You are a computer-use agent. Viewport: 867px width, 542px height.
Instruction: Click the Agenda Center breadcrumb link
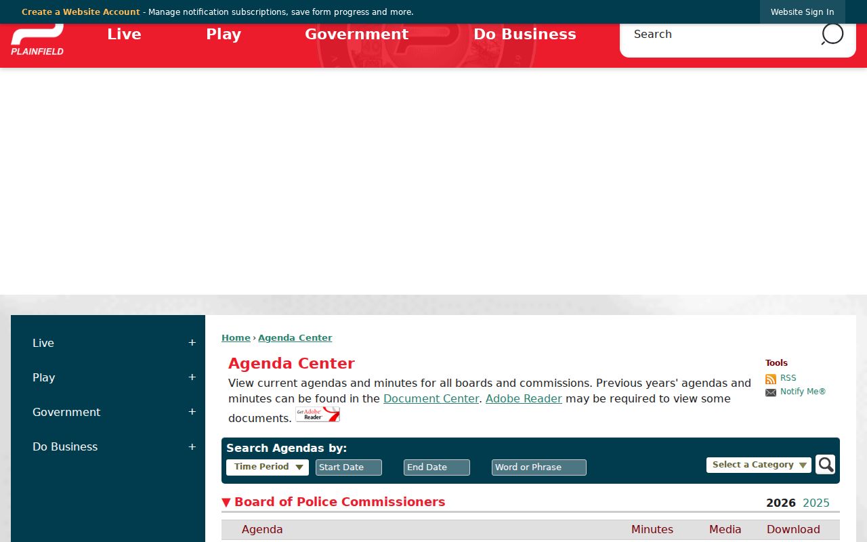(x=295, y=338)
